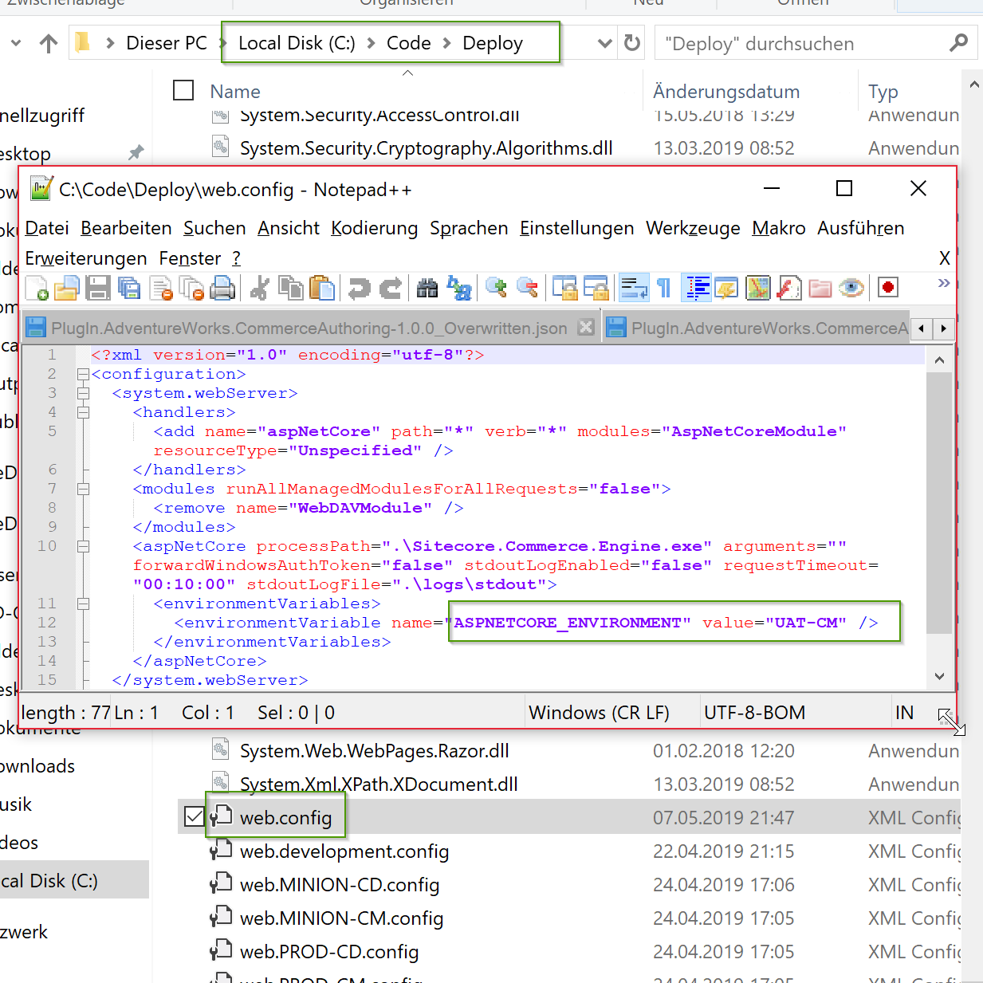Screen dimensions: 983x983
Task: Click the Folder as Workspace icon
Action: click(x=820, y=287)
